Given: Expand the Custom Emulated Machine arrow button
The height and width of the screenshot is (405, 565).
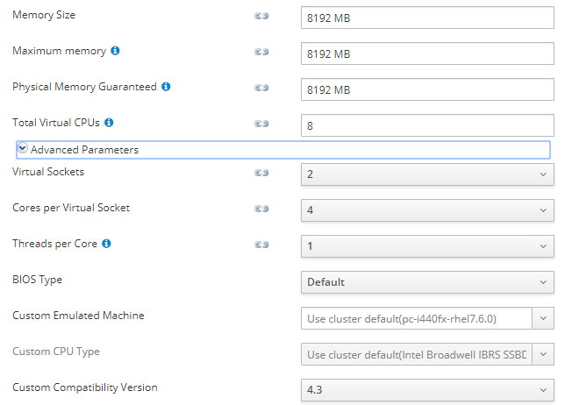Looking at the screenshot, I should point(544,317).
